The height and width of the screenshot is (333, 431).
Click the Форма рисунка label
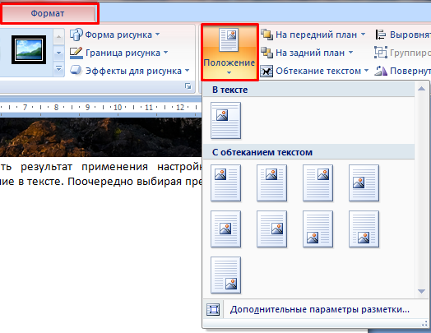pyautogui.click(x=118, y=35)
